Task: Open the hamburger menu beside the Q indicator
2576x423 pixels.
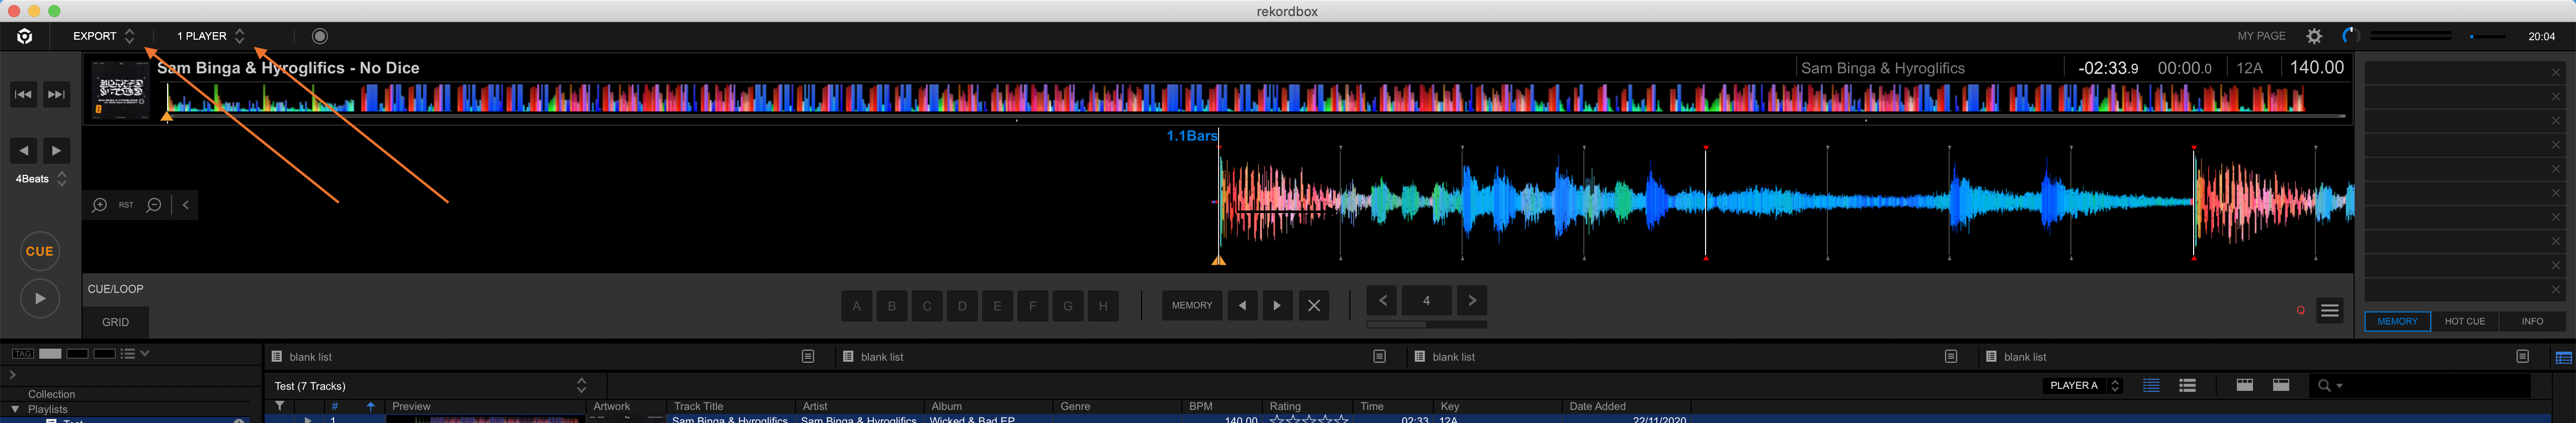Action: (x=2330, y=310)
